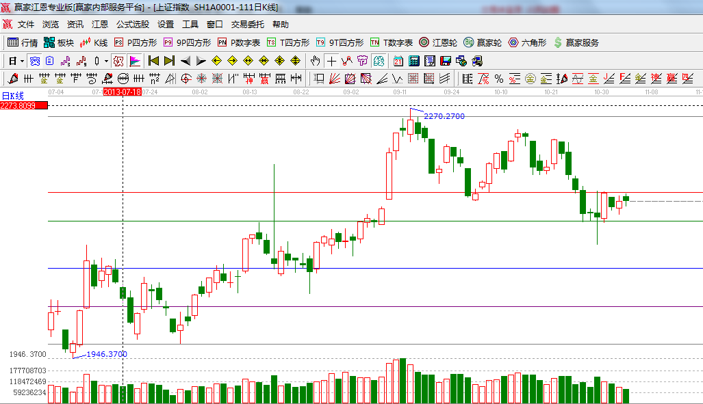Select the percent (%) drawing tool
703x404 pixels.
coord(498,79)
